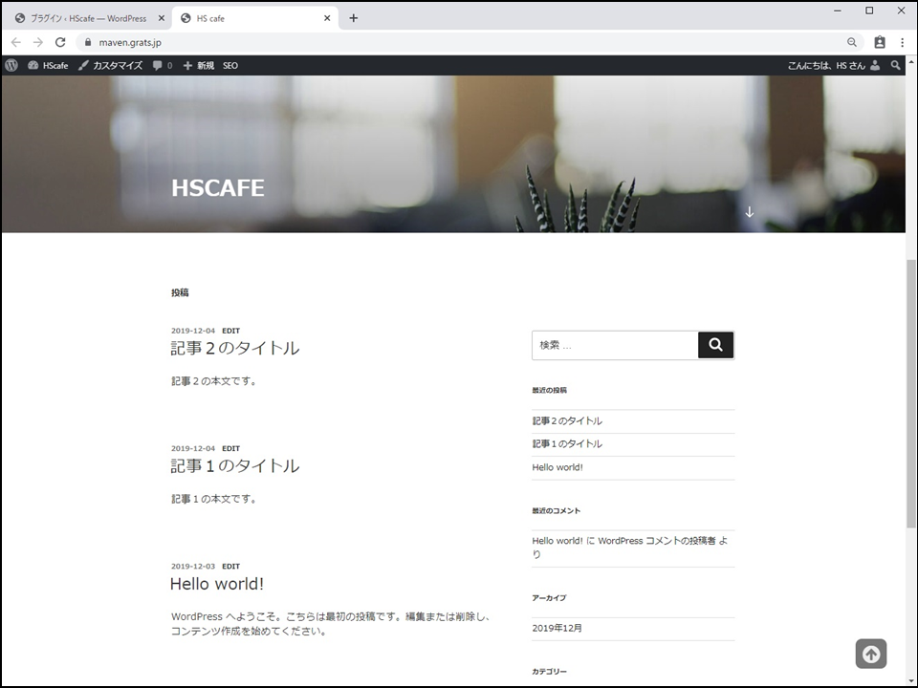The height and width of the screenshot is (688, 918).
Task: Click the page vertical scrollbar thumb
Action: [911, 393]
